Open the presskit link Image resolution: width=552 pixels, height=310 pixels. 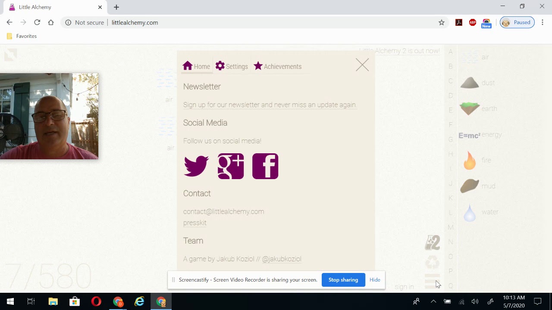point(195,223)
